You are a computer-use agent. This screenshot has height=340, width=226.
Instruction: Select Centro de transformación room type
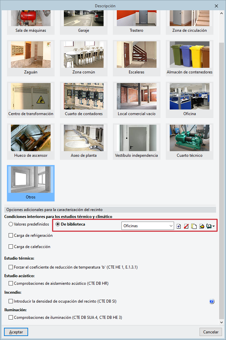(31, 100)
